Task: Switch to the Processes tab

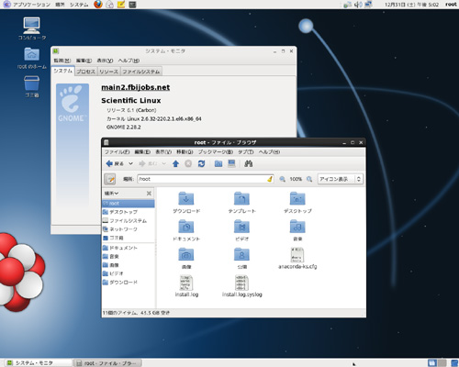Action: (x=85, y=72)
